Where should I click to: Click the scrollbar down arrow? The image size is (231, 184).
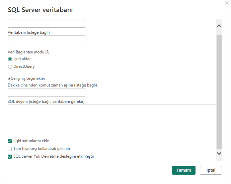pyautogui.click(x=219, y=153)
